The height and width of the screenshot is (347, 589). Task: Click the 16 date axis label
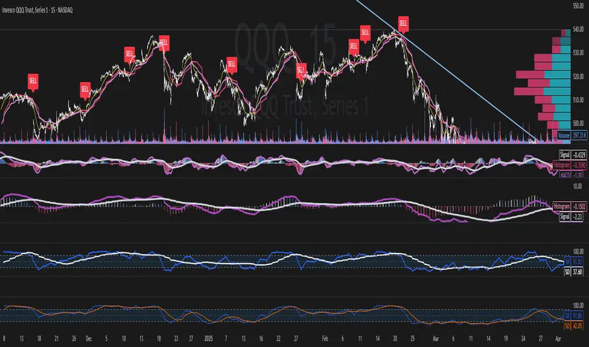pos(261,339)
